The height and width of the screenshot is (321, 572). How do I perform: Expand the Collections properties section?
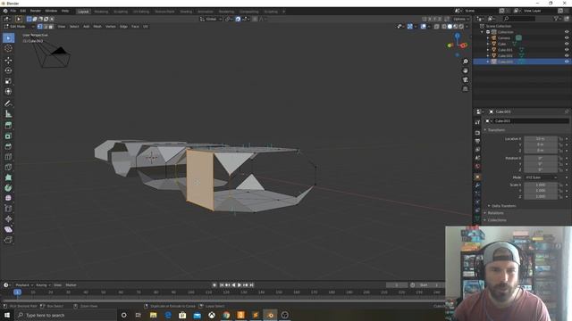coord(496,220)
